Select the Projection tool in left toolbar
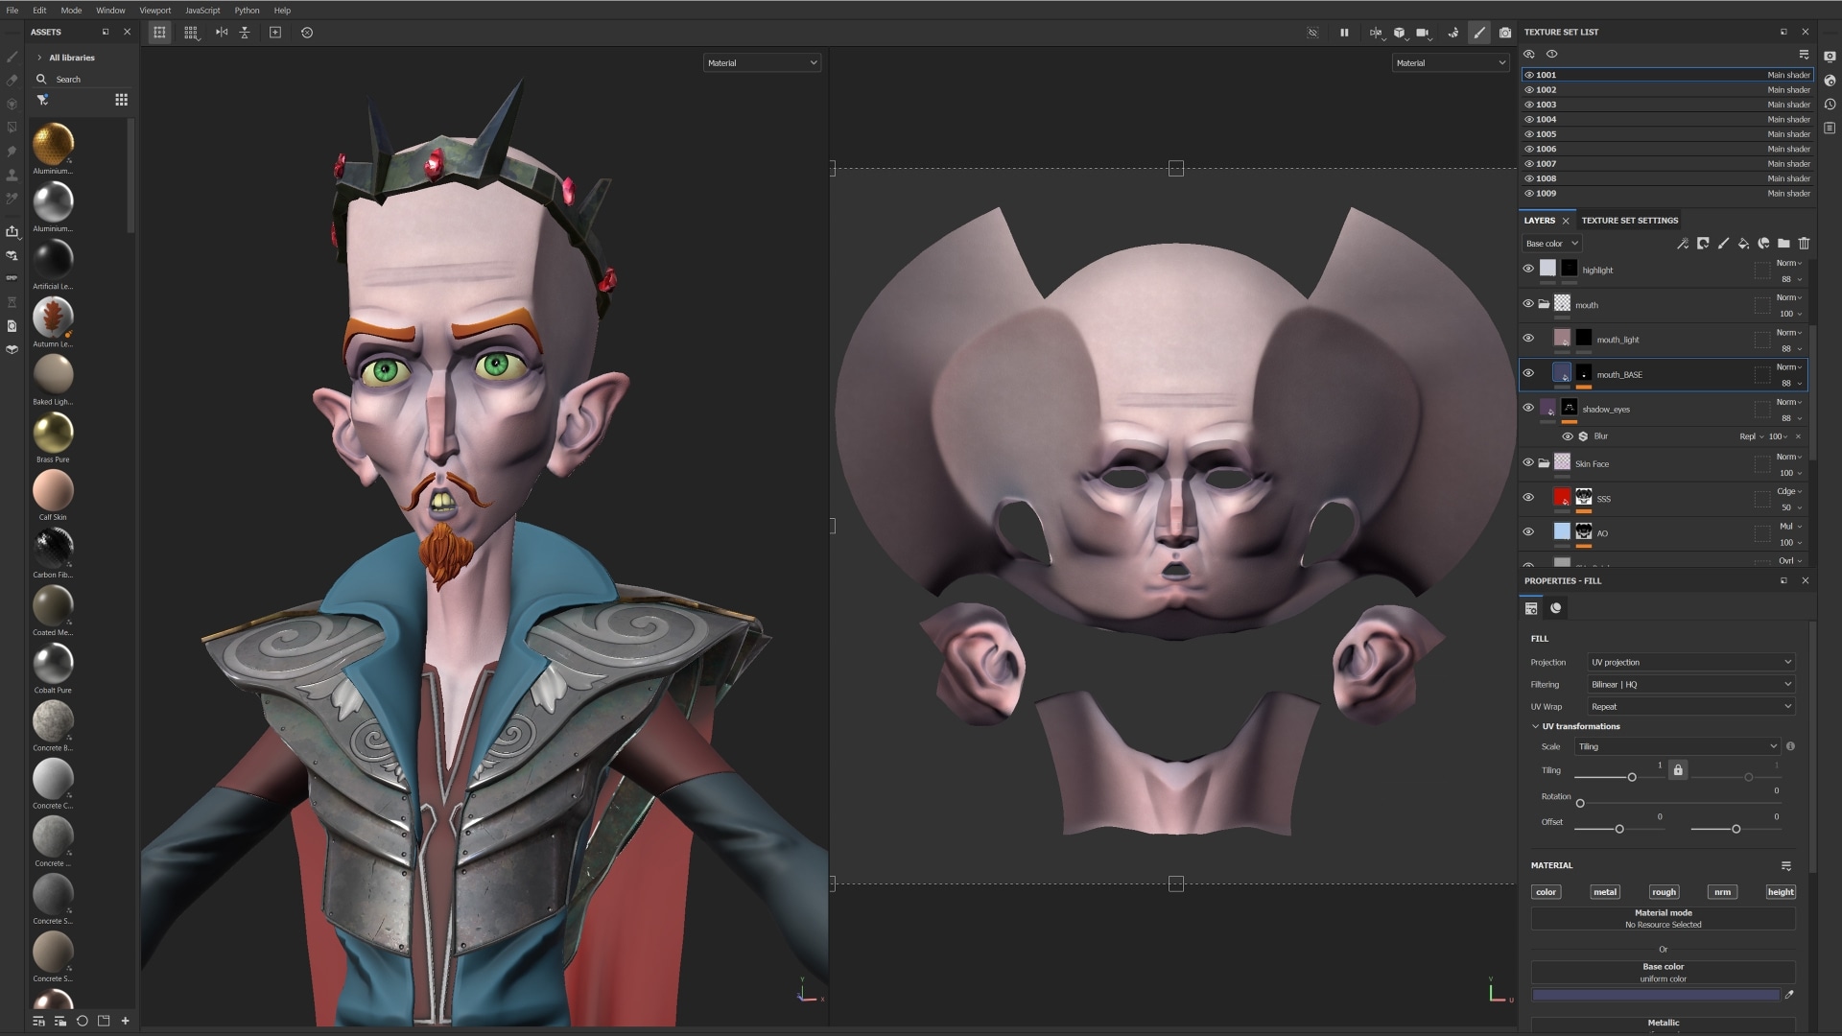The image size is (1842, 1036). (12, 104)
